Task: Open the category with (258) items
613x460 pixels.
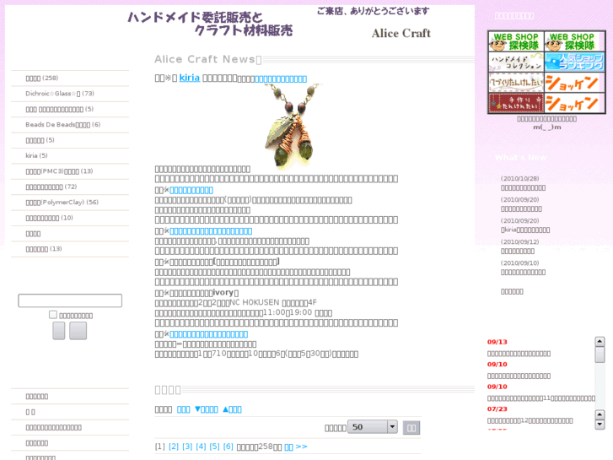Action: [42, 78]
